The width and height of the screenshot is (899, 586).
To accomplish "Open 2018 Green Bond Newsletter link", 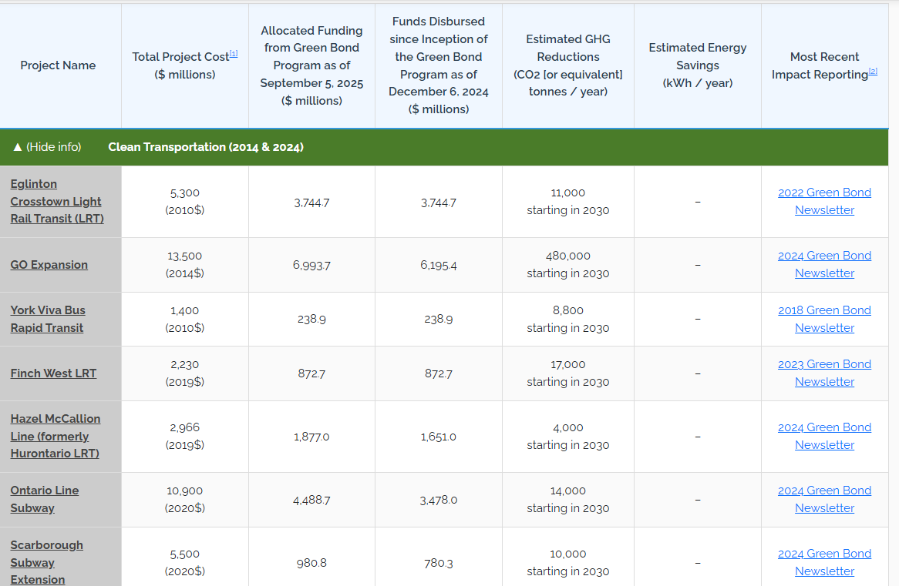I will 824,319.
